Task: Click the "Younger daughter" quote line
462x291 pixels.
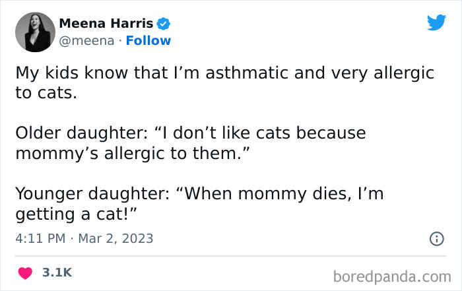Action: tap(199, 193)
